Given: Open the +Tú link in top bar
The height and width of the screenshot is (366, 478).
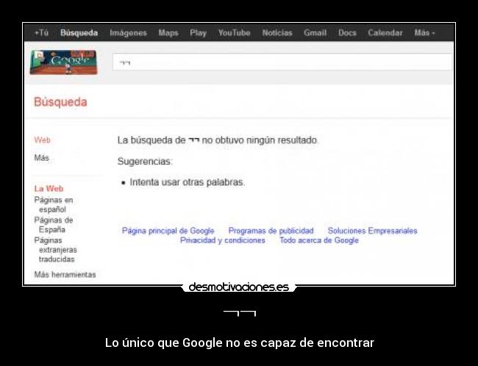Looking at the screenshot, I should 41,32.
